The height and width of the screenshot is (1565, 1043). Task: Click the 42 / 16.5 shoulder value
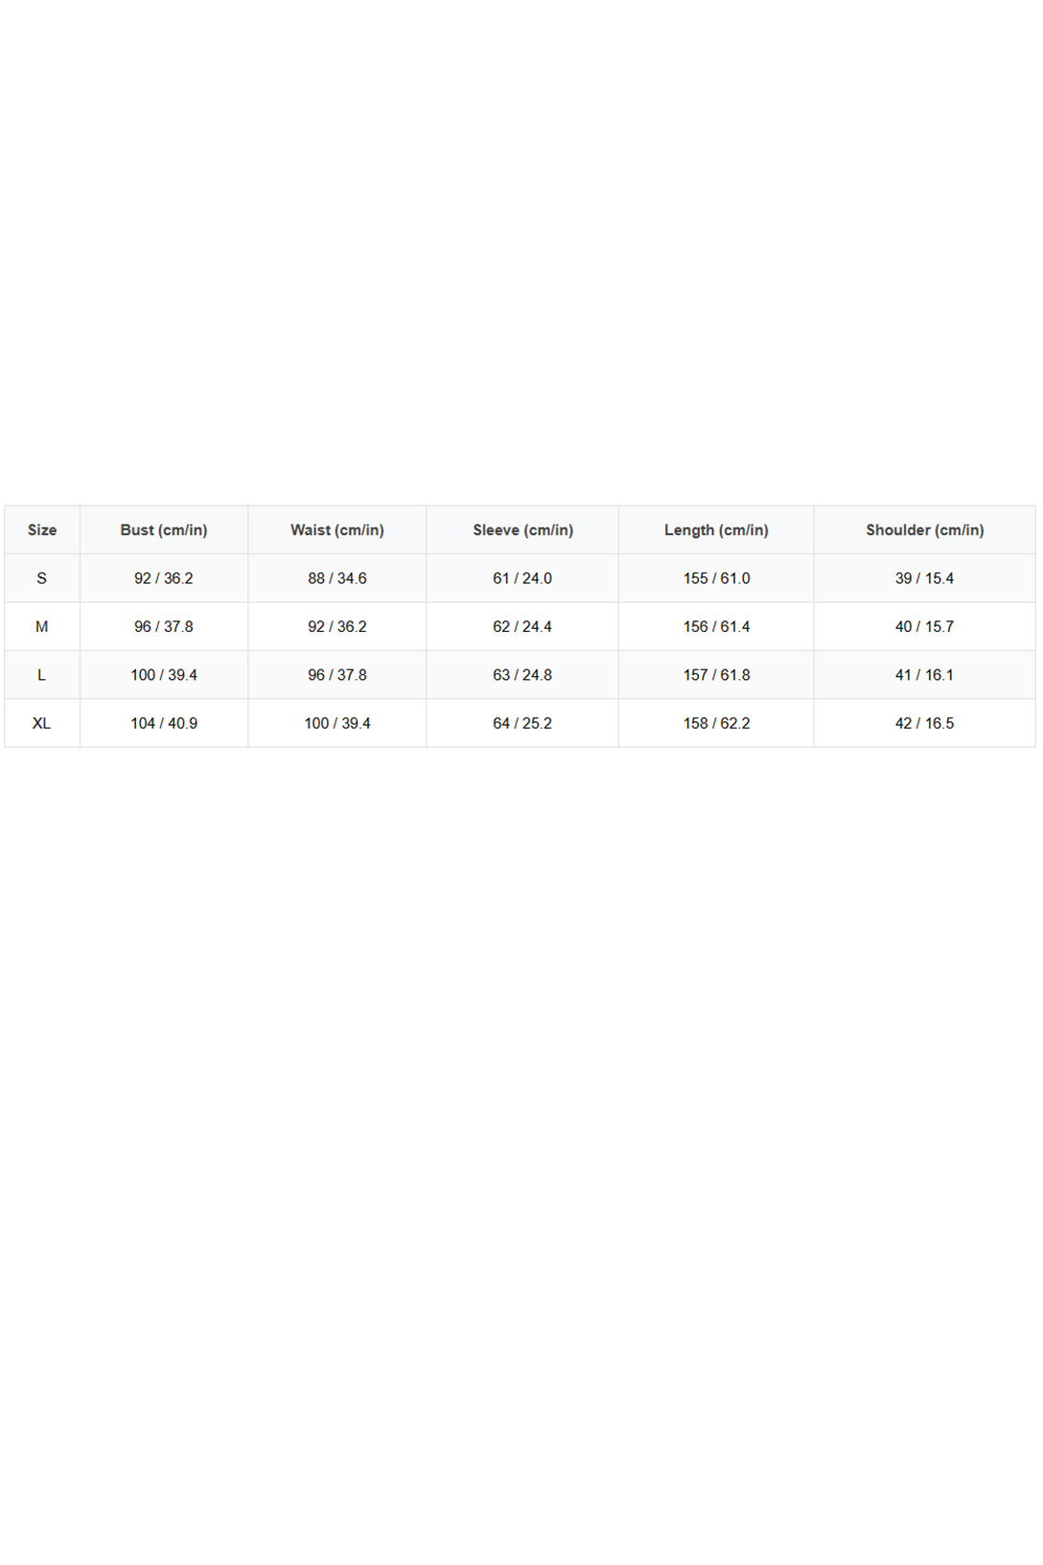(x=924, y=723)
